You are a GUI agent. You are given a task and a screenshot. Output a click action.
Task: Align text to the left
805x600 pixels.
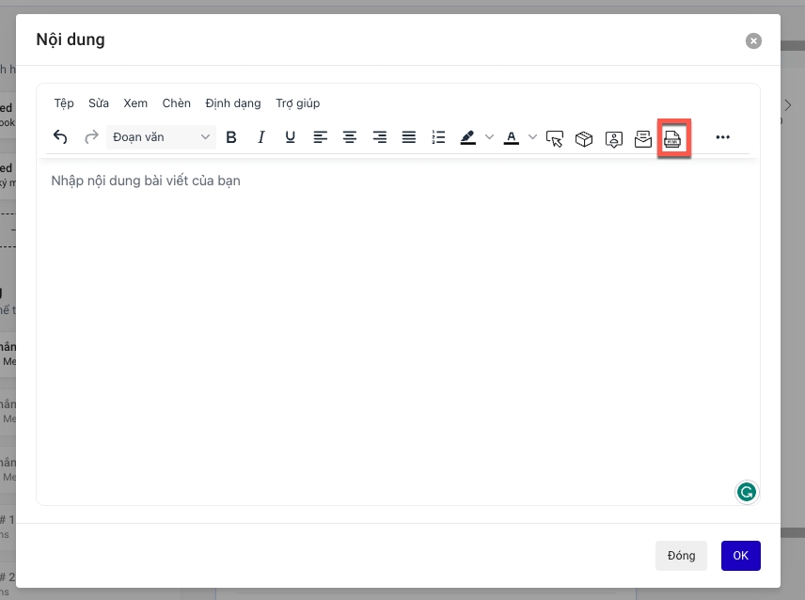tap(321, 137)
